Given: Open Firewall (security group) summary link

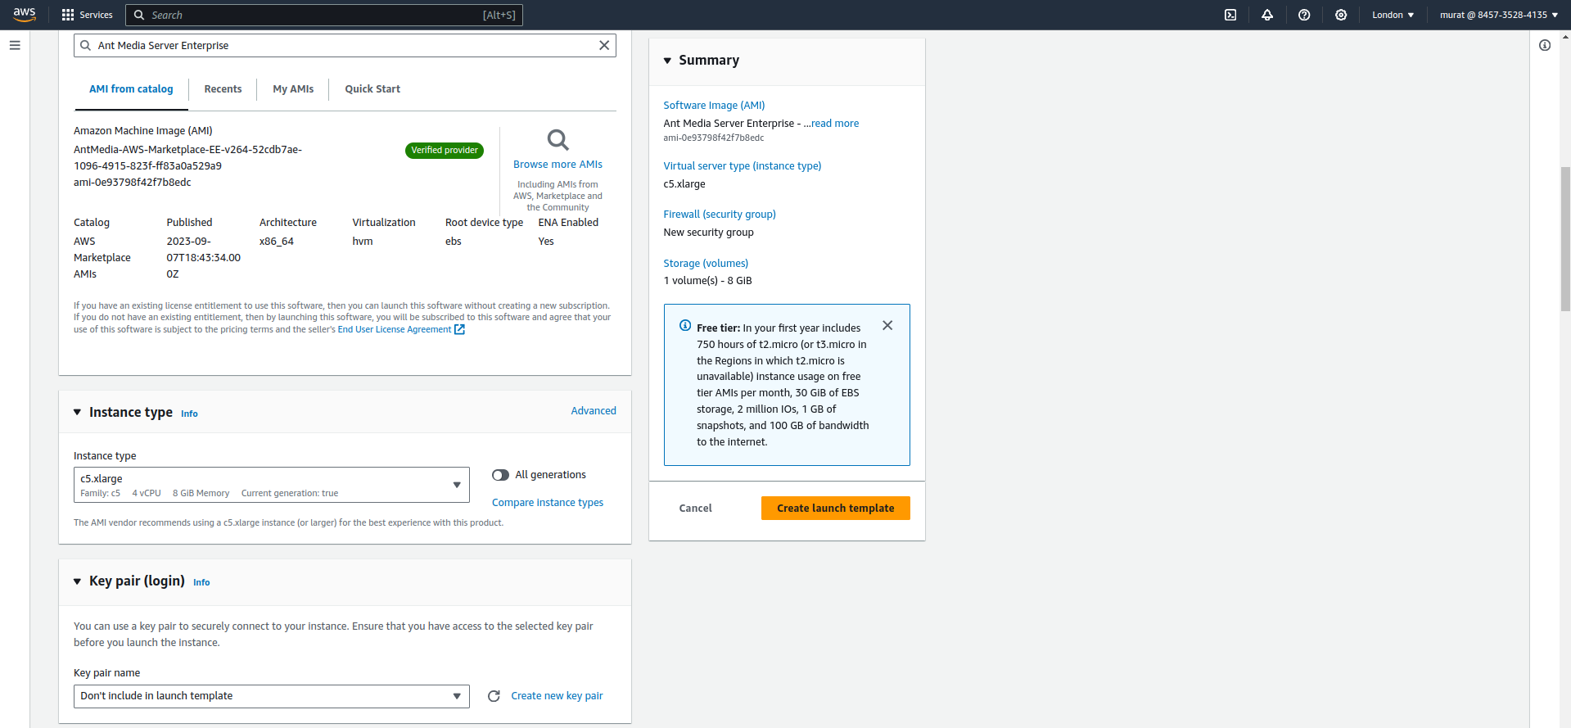Looking at the screenshot, I should [x=720, y=215].
